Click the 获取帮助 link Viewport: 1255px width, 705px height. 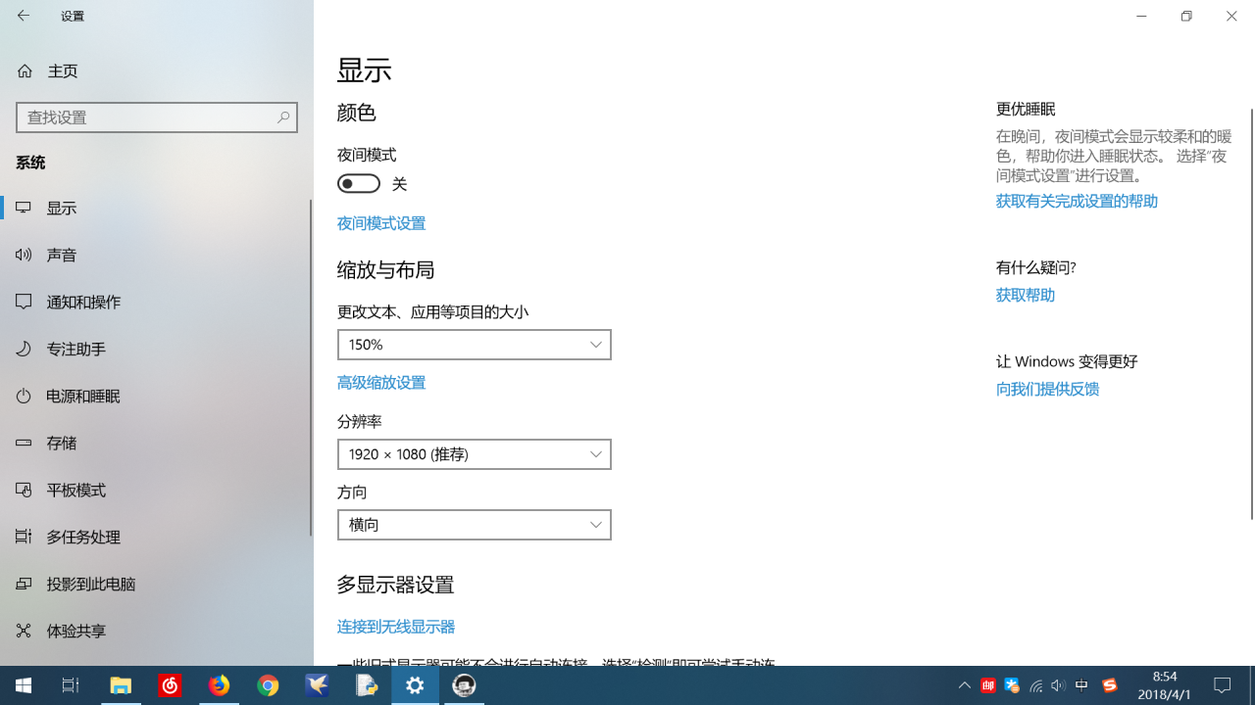pos(1026,295)
